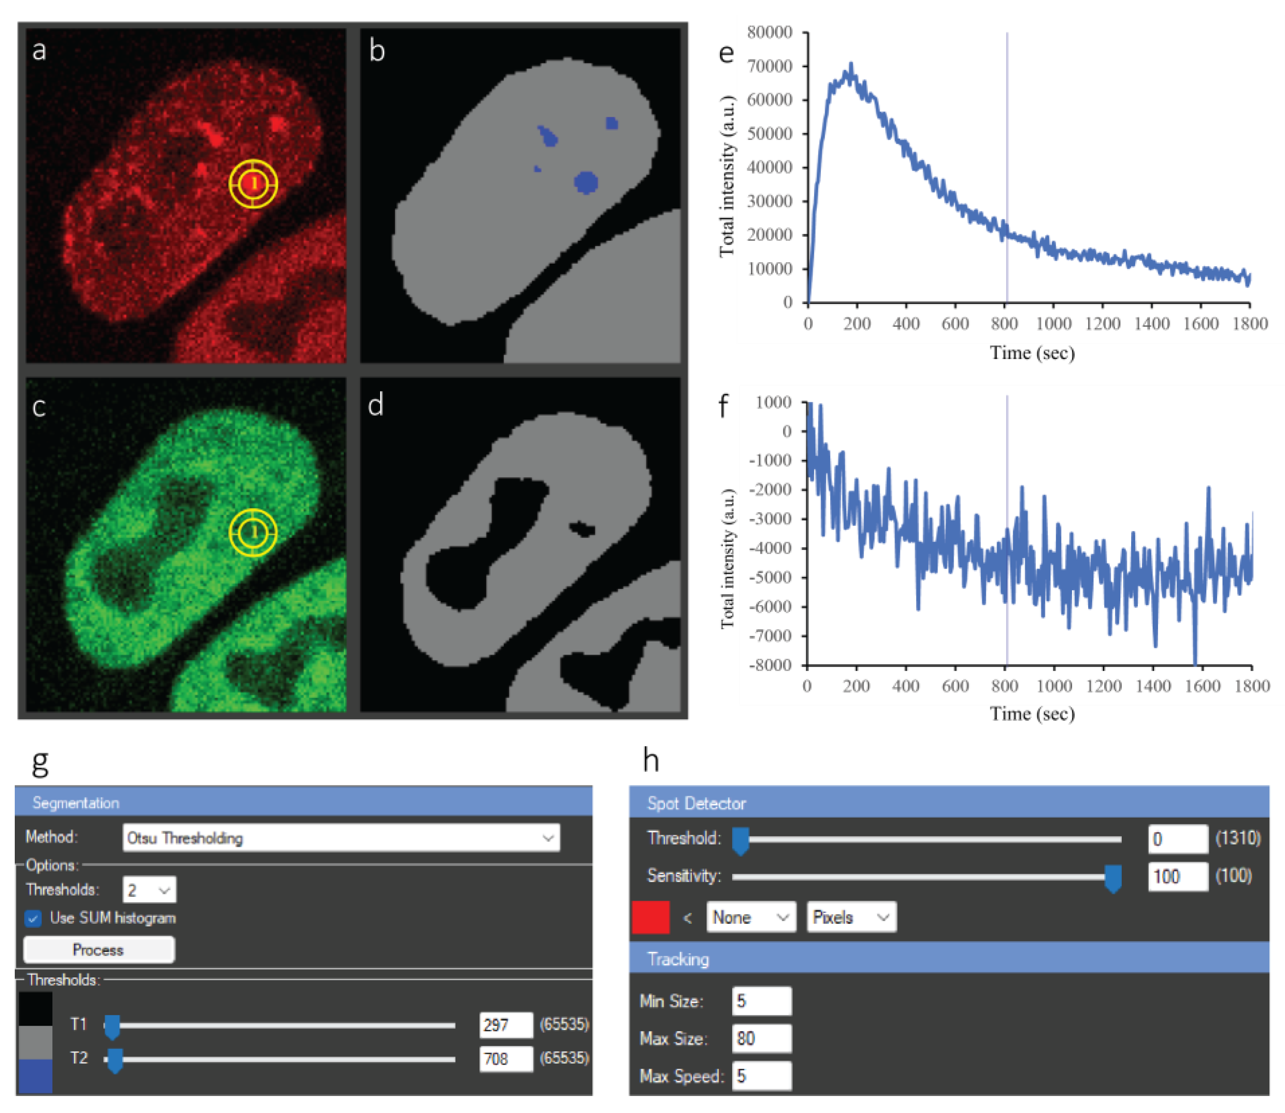
Task: Open the None filter dropdown
Action: pos(751,917)
